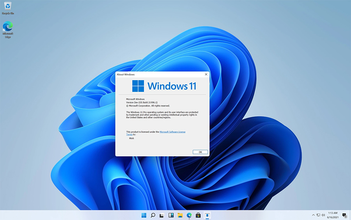Click the About Windows title bar
This screenshot has width=351, height=220.
(160, 74)
